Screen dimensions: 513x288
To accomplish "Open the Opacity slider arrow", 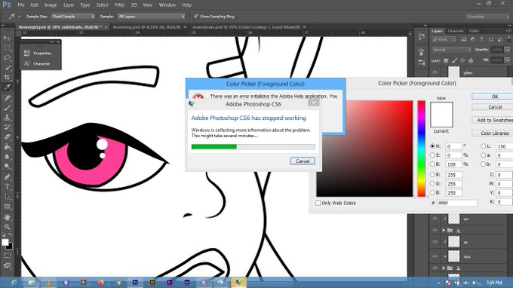I will pos(507,50).
